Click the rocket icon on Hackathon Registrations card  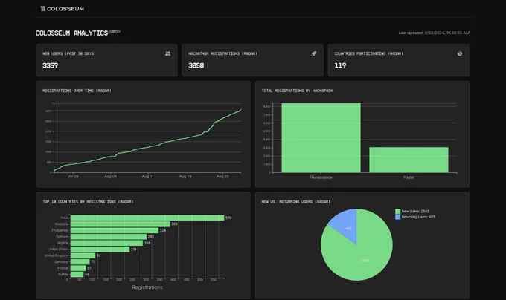pyautogui.click(x=314, y=53)
